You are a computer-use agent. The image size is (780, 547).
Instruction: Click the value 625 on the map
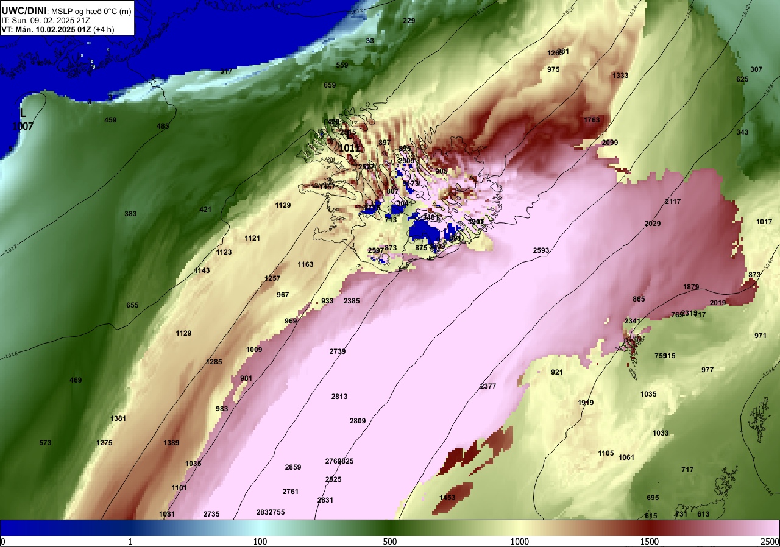(742, 79)
